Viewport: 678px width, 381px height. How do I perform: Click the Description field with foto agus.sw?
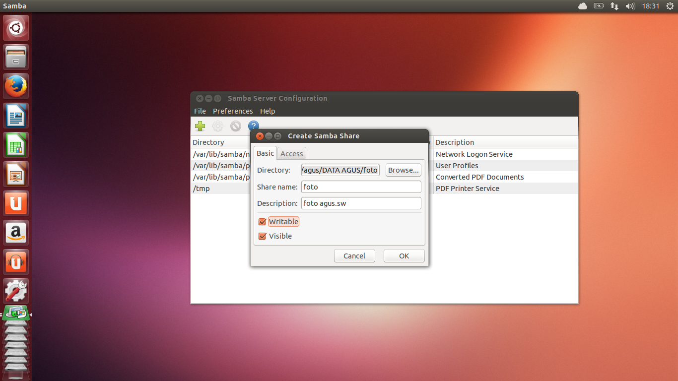pos(361,203)
